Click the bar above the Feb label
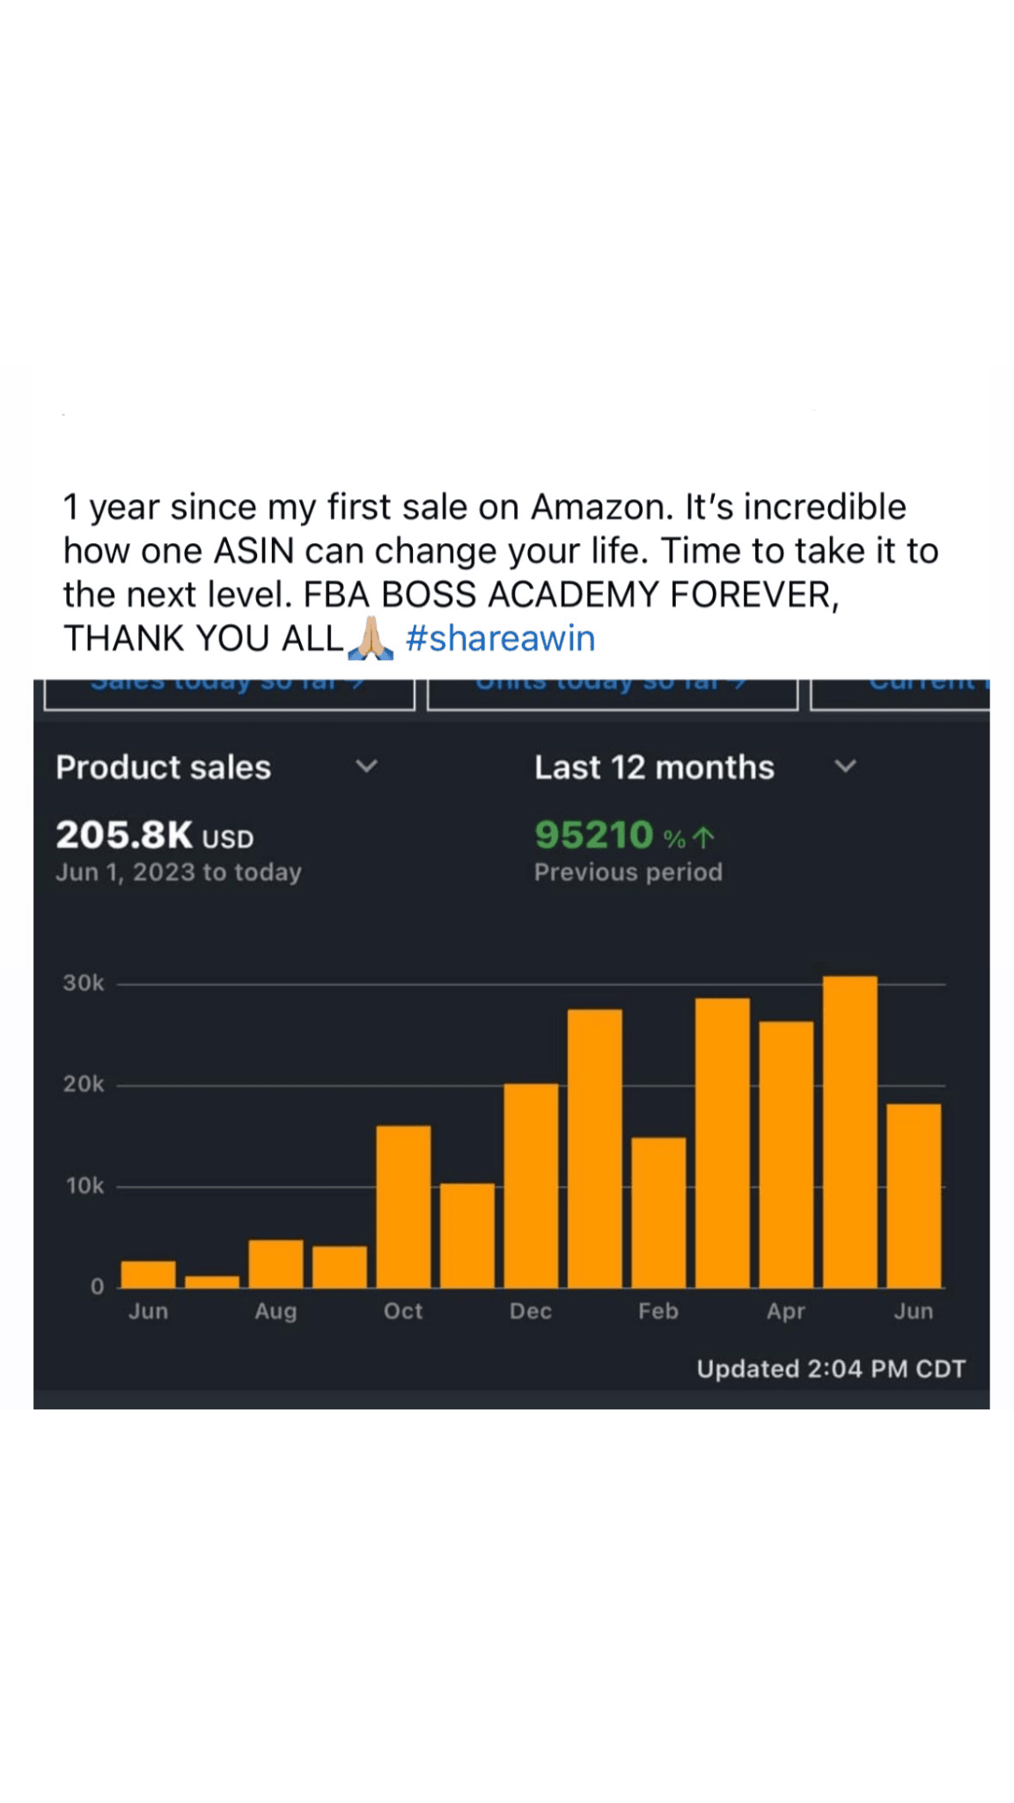 (658, 1212)
